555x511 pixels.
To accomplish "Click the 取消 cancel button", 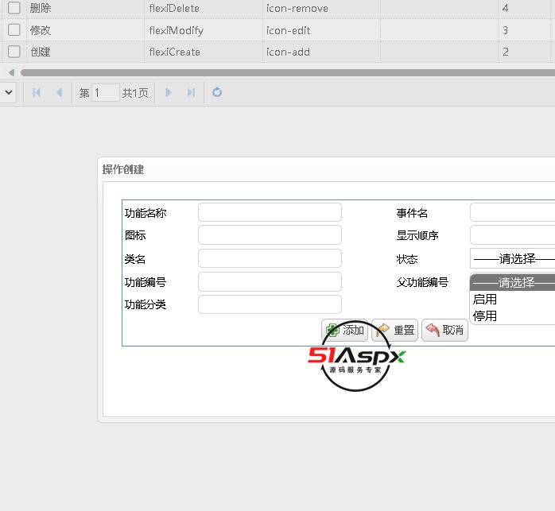I will click(x=444, y=330).
